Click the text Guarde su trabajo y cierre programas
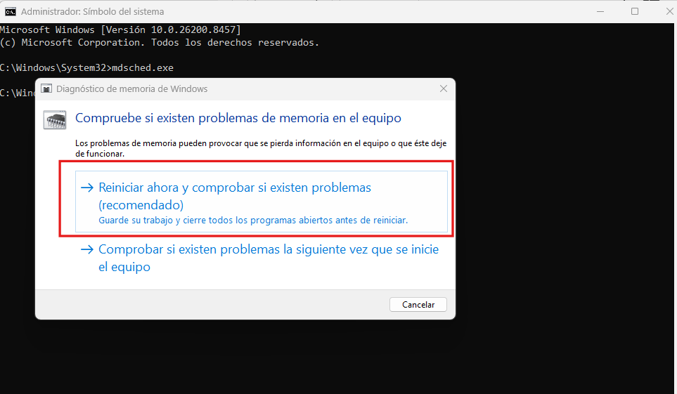 click(253, 220)
